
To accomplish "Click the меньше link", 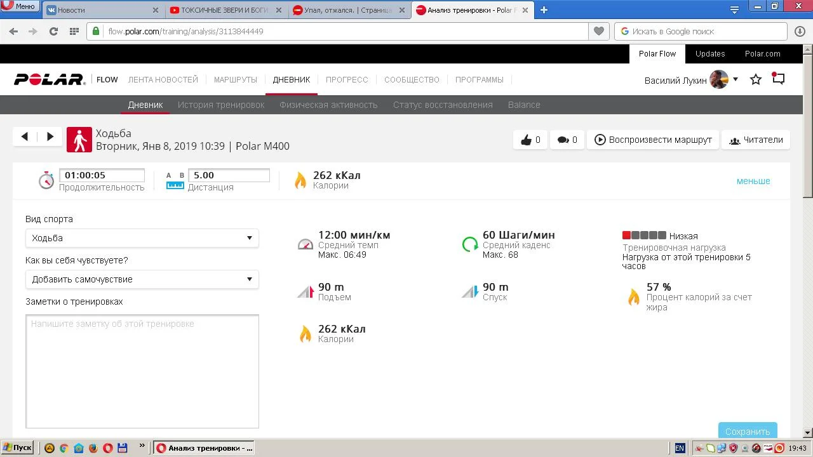I will (x=753, y=181).
